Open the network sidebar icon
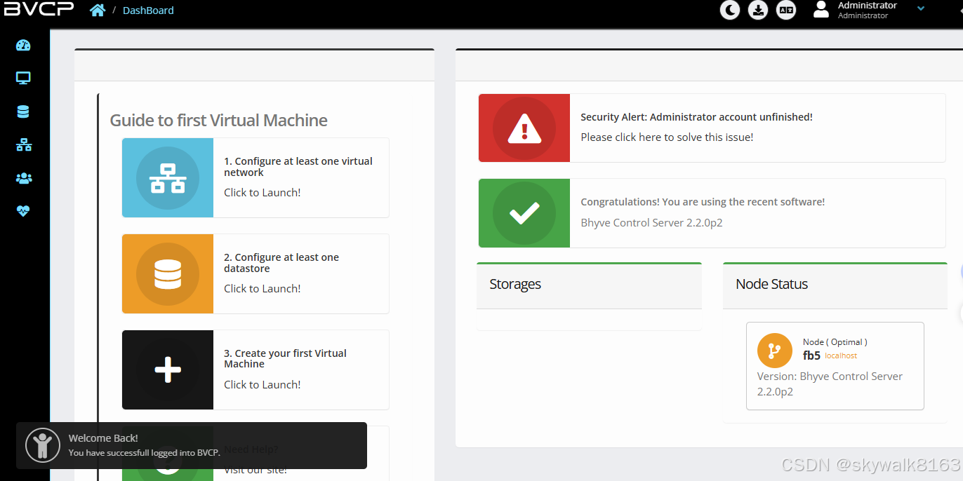Viewport: 963px width, 481px height. pyautogui.click(x=23, y=145)
